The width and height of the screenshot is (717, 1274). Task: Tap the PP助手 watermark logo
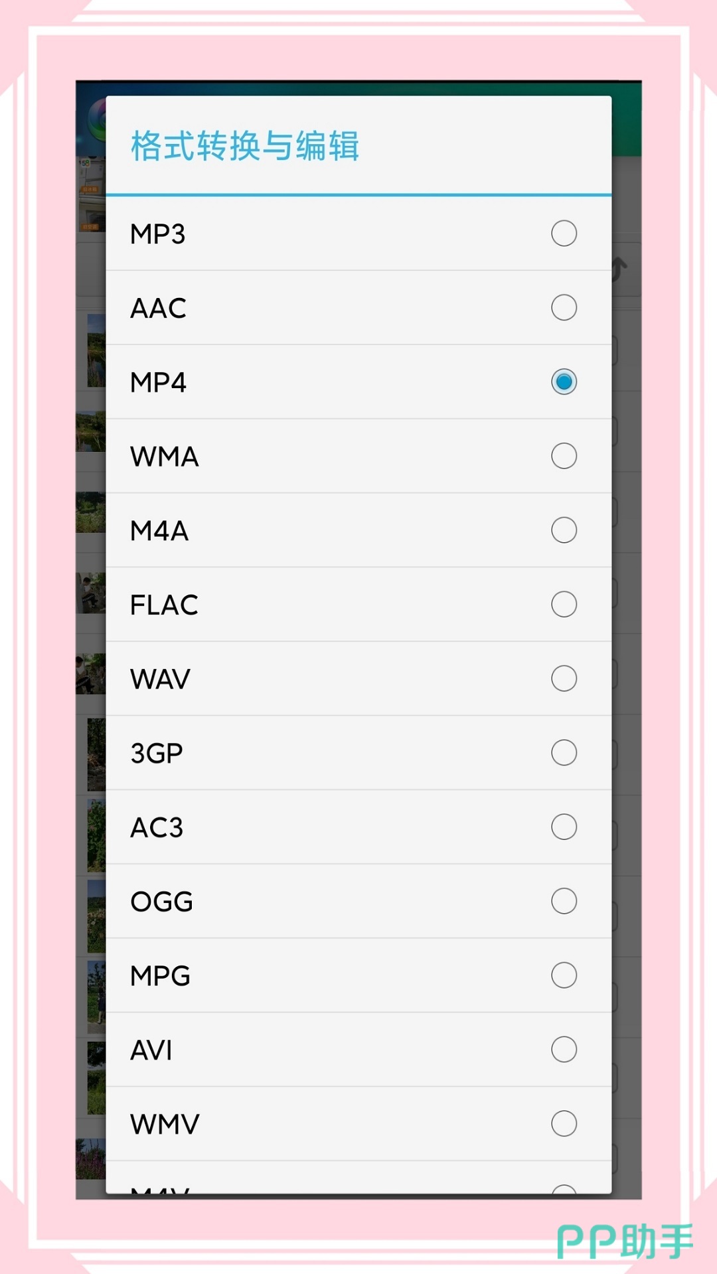[624, 1242]
